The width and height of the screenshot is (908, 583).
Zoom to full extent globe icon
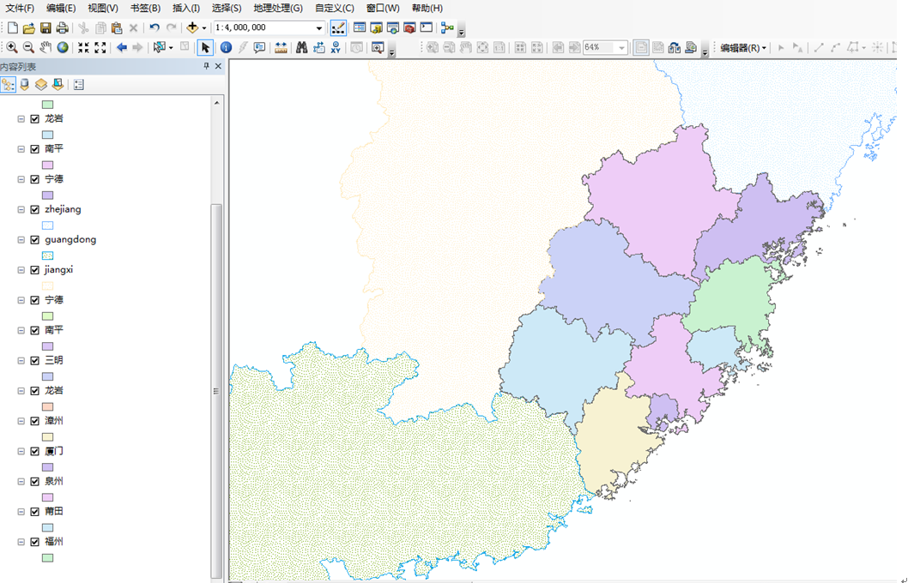coord(62,47)
